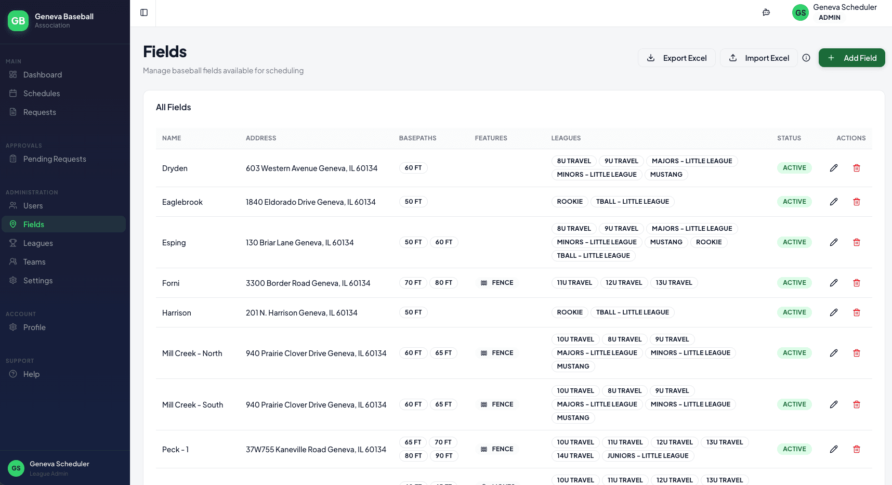The width and height of the screenshot is (892, 485).
Task: Edit the Dryden field with the pencil icon
Action: 834,168
